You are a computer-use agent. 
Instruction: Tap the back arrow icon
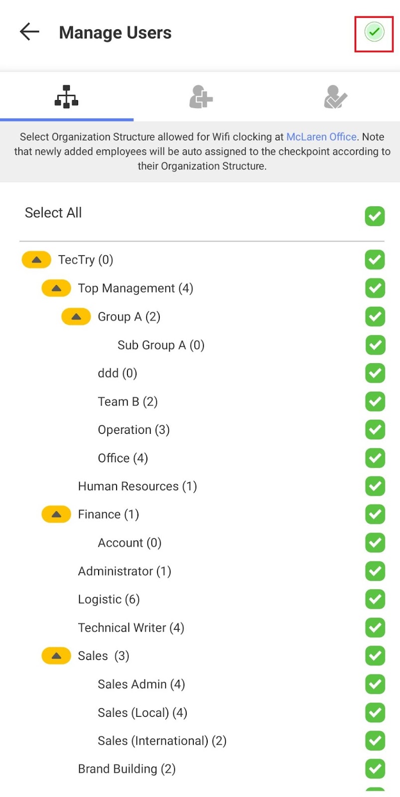(29, 32)
